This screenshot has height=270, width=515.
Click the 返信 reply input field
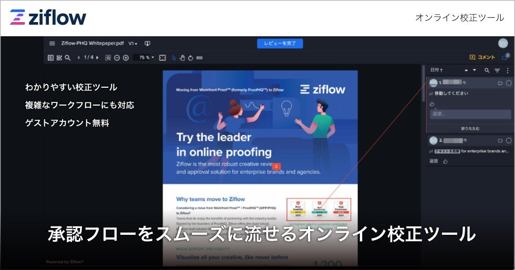(x=470, y=114)
